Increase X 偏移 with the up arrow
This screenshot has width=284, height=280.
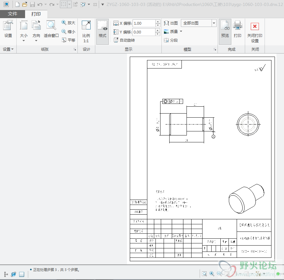click(x=158, y=21)
